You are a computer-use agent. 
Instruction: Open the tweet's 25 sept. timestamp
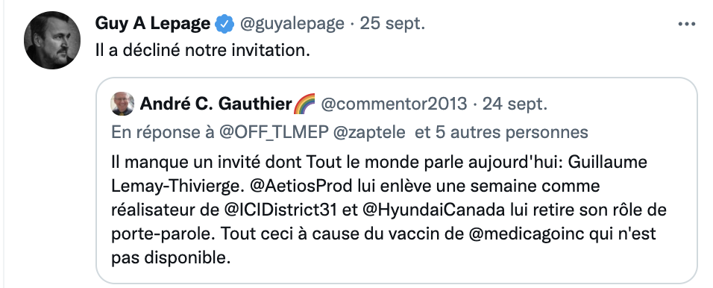point(392,24)
